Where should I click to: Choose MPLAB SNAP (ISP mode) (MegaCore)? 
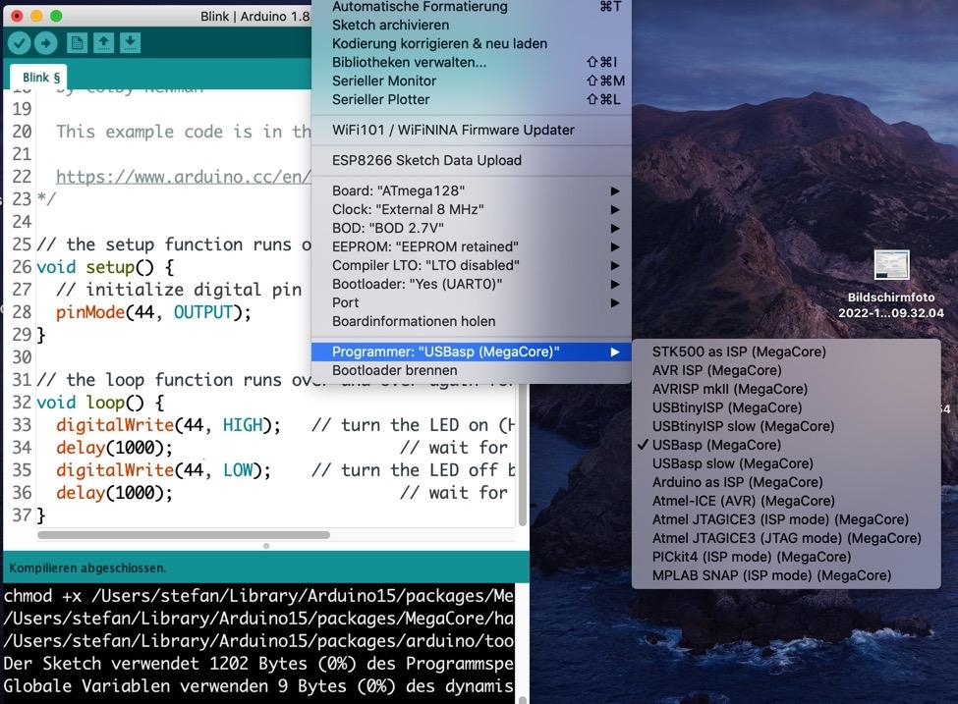coord(786,575)
